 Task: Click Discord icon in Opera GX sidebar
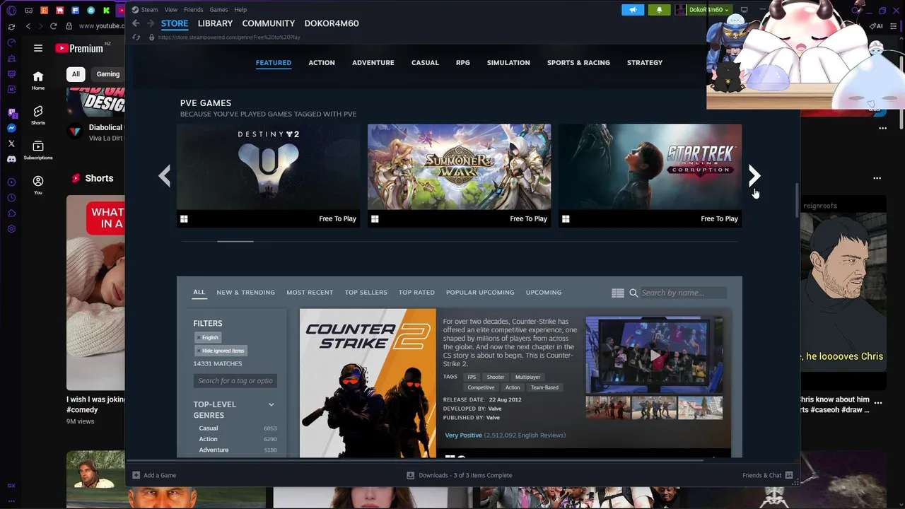(x=11, y=159)
